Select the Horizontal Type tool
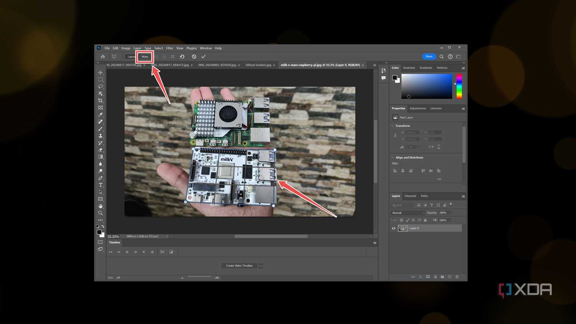This screenshot has height=324, width=576. click(x=101, y=185)
